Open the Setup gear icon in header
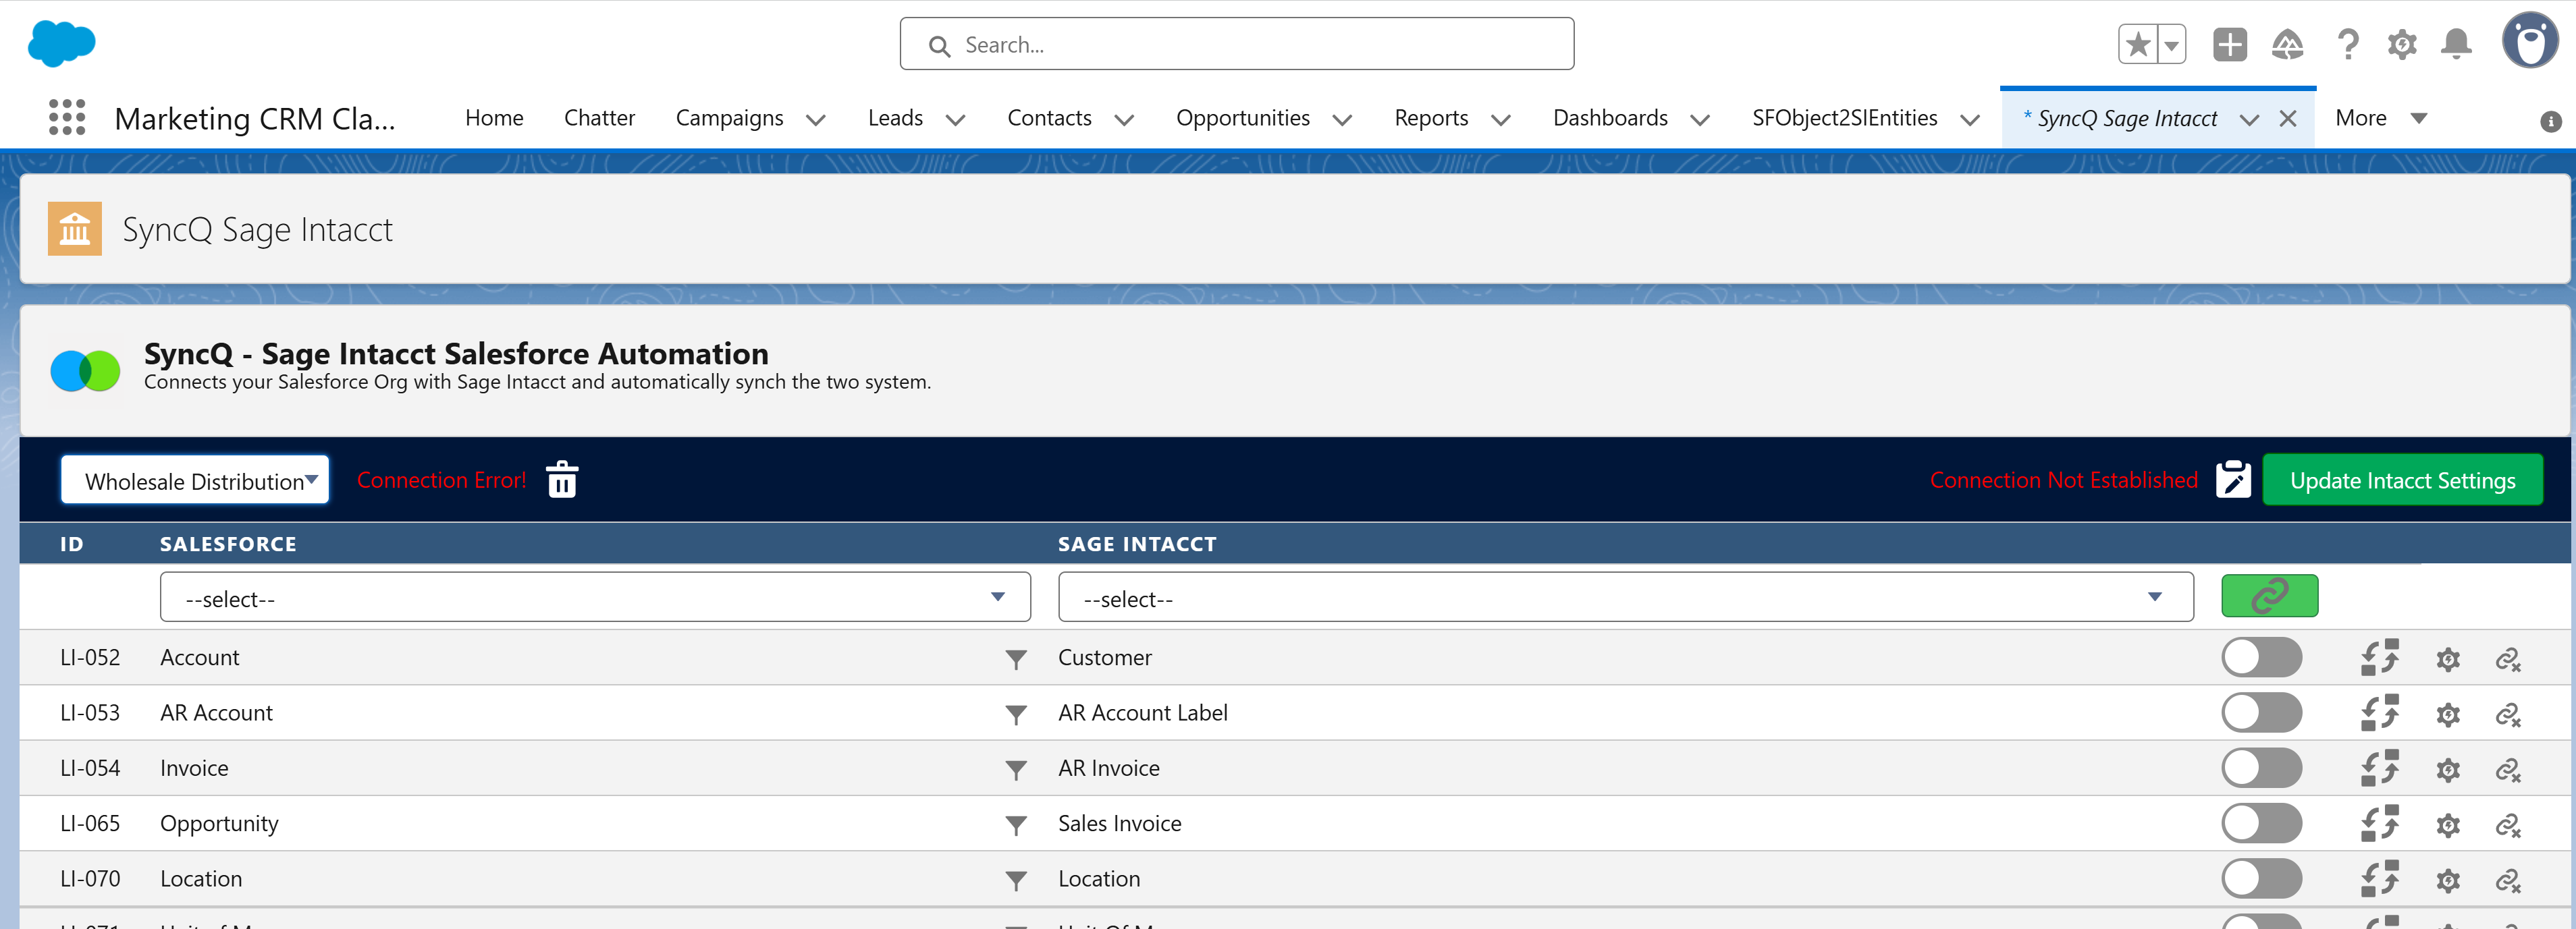 coord(2402,45)
